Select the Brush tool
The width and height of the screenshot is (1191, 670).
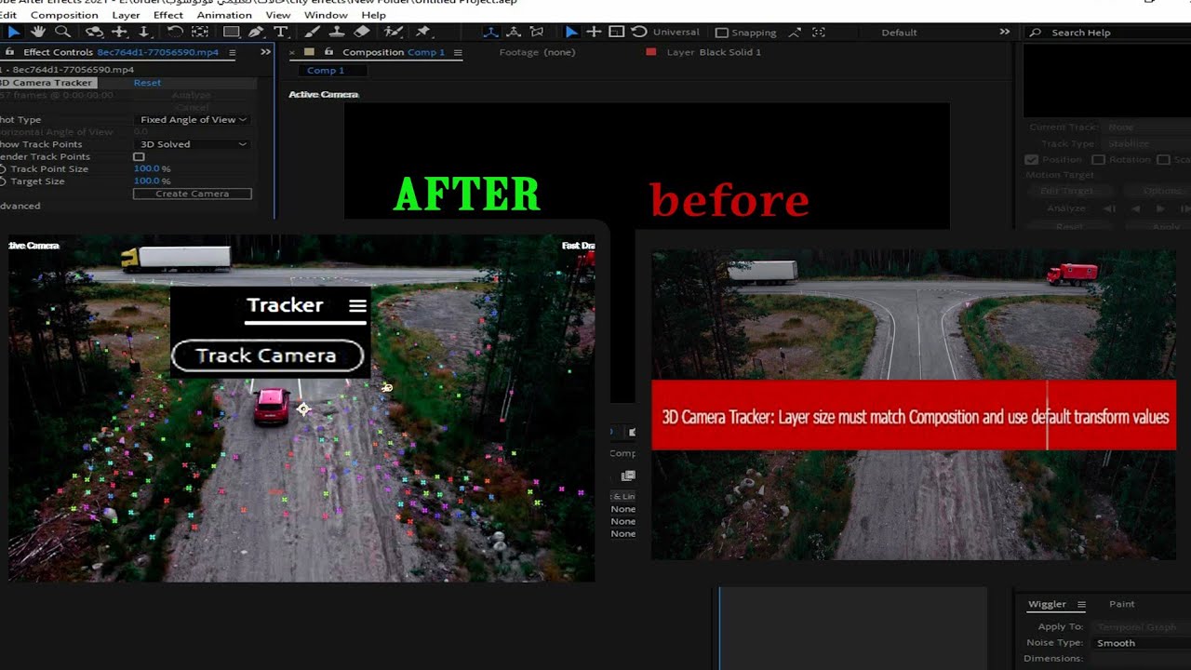click(x=314, y=32)
